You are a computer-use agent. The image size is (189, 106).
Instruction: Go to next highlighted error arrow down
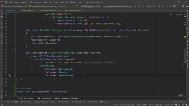(x=184, y=14)
